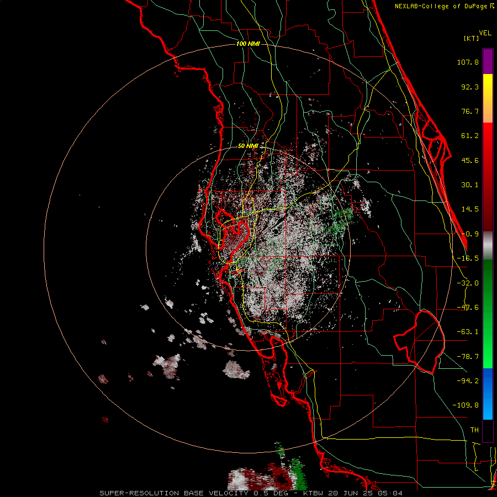Click the VEL legend title
The height and width of the screenshot is (497, 497).
(x=485, y=33)
